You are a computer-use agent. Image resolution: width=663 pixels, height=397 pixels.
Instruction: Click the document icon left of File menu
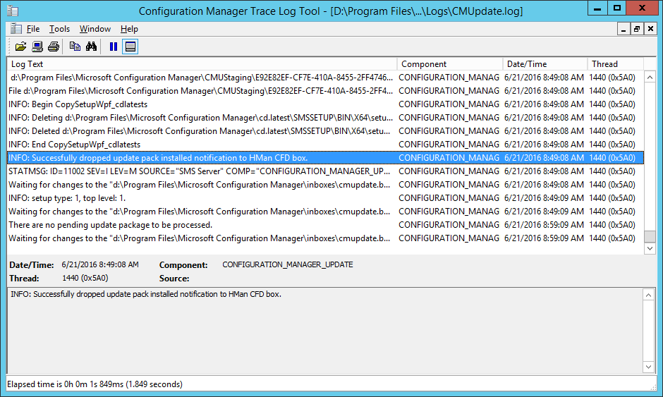16,29
